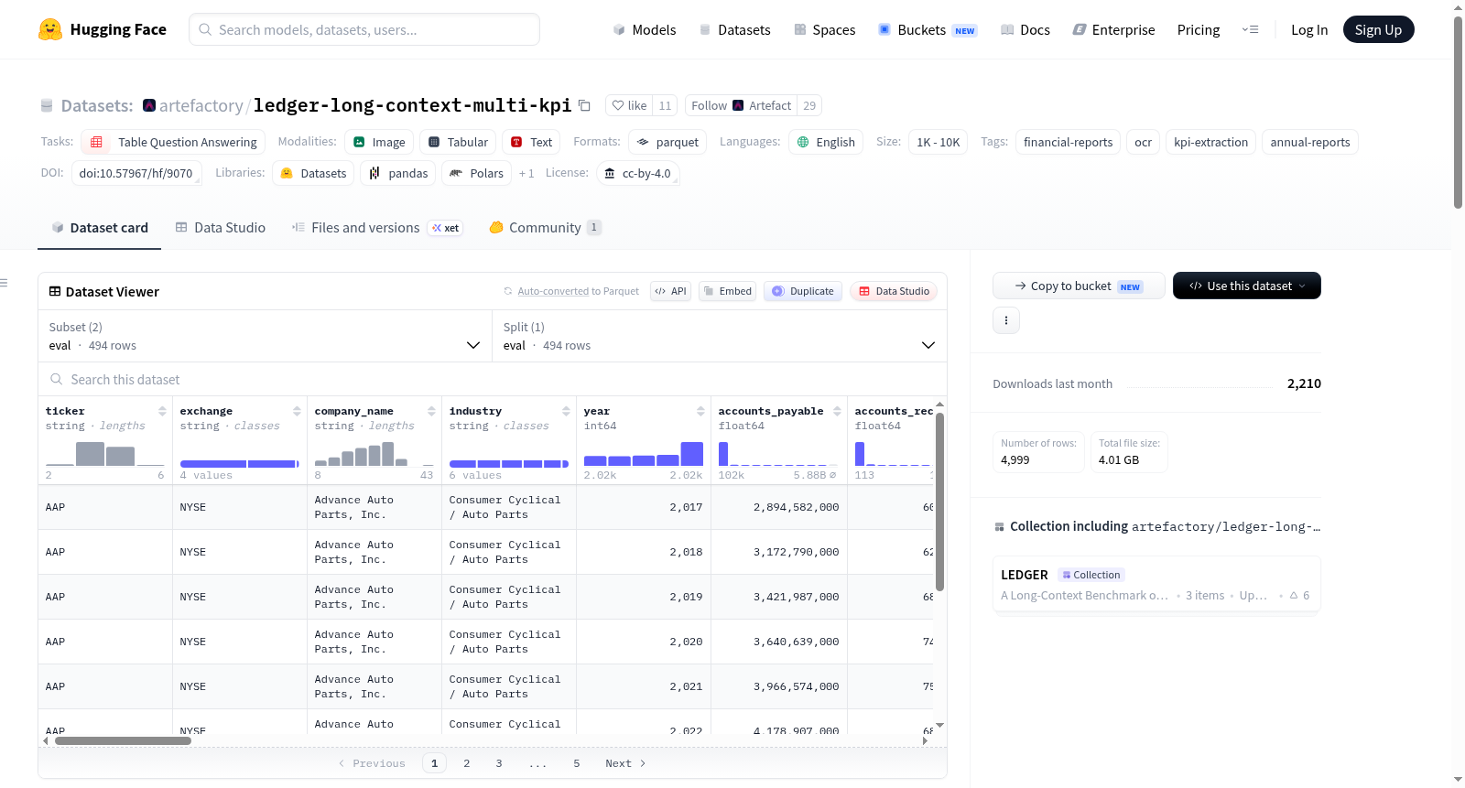1465x788 pixels.
Task: Open the collapsed sidebar handle at left edge
Action: pos(5,283)
